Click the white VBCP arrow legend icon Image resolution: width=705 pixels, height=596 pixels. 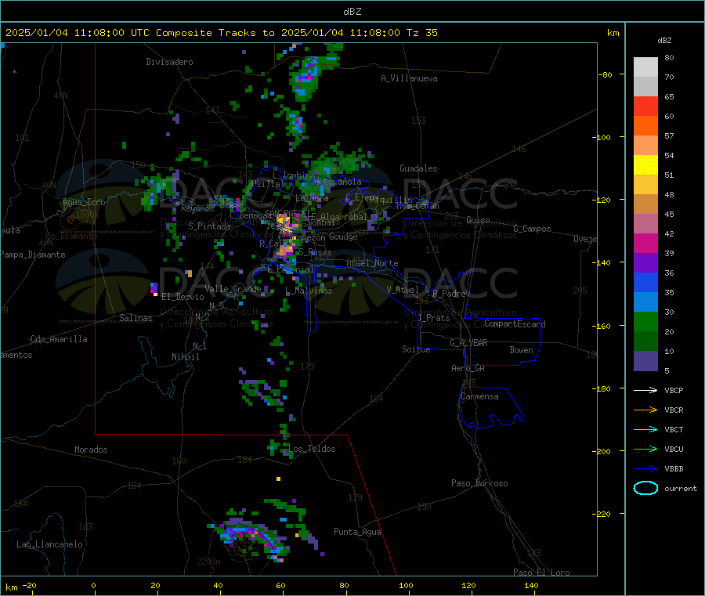[x=645, y=390]
